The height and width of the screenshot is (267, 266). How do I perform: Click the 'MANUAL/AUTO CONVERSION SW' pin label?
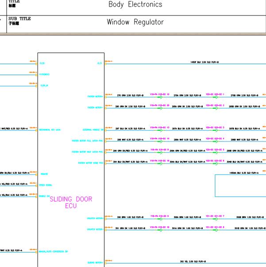(54, 252)
